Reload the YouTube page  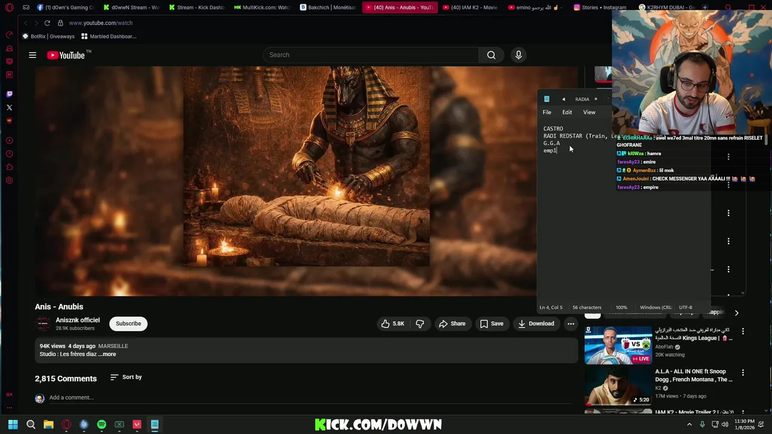pos(47,23)
